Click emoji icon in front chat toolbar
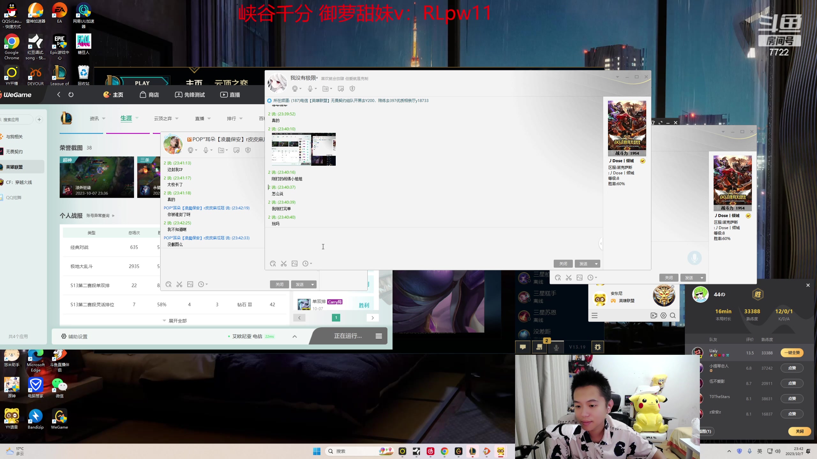 (273, 264)
